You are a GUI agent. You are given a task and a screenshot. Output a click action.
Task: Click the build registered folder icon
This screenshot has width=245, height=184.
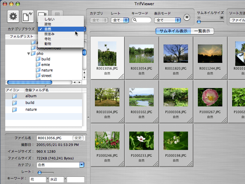click(14, 103)
